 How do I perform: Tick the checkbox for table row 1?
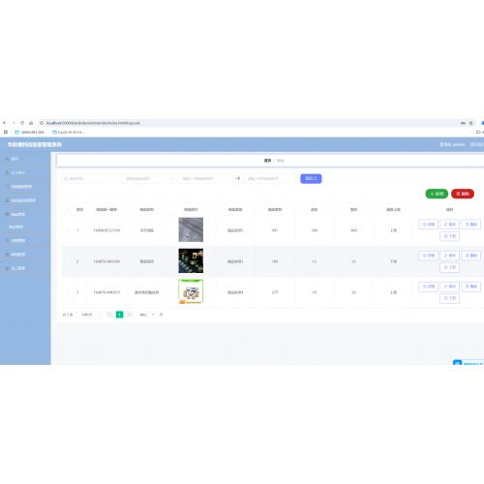68,230
